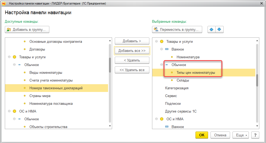266x143 pixels.
Task: Click the 1C application logo icon
Action: [4, 3]
